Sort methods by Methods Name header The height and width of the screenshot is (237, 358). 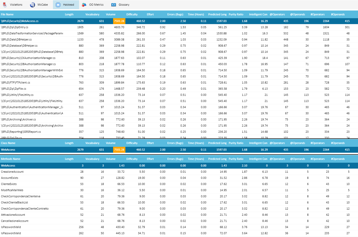coord(10,159)
